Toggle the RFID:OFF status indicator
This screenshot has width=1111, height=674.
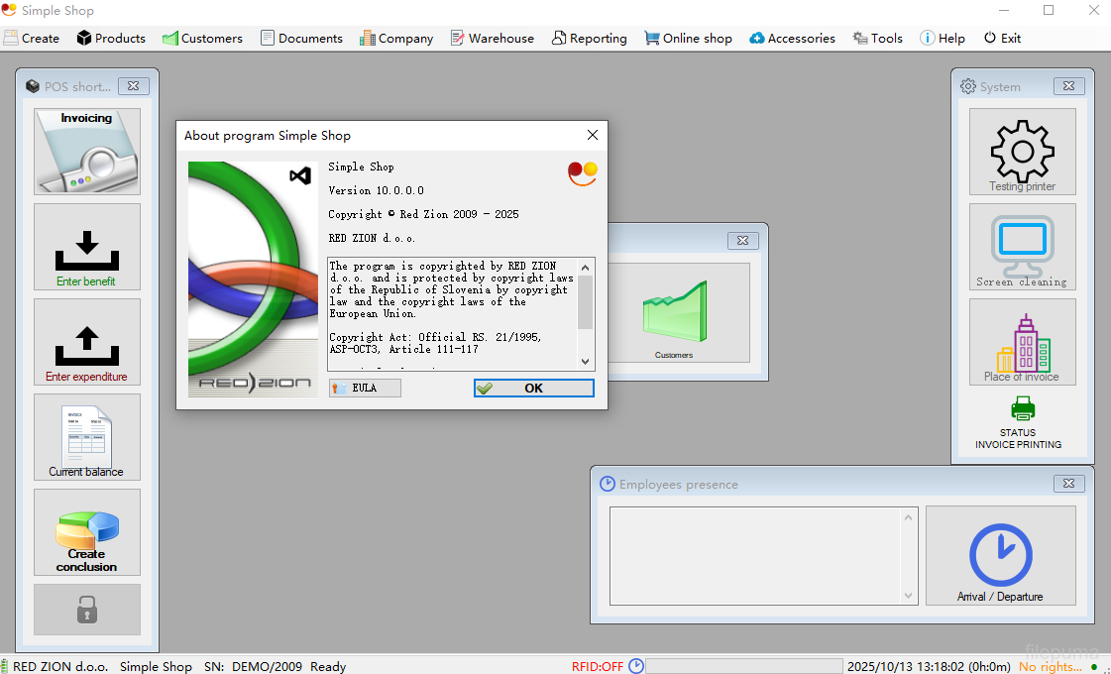point(597,666)
